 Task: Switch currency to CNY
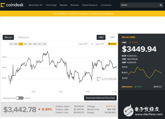coord(112,37)
